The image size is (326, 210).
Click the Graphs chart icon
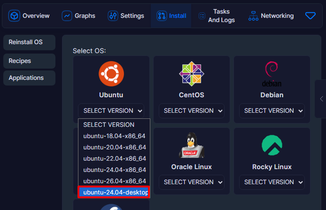pyautogui.click(x=67, y=16)
